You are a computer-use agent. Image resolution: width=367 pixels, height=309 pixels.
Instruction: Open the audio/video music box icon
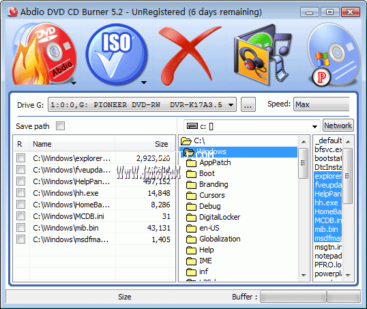tap(263, 55)
